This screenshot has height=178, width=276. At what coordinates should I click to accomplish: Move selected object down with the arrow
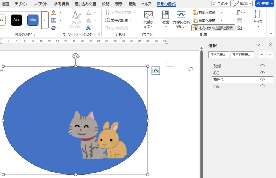point(270,55)
